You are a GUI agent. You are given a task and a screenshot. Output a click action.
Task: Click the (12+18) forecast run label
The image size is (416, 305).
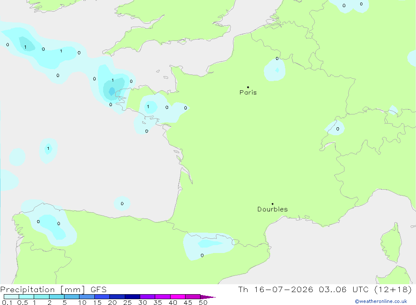(393, 289)
